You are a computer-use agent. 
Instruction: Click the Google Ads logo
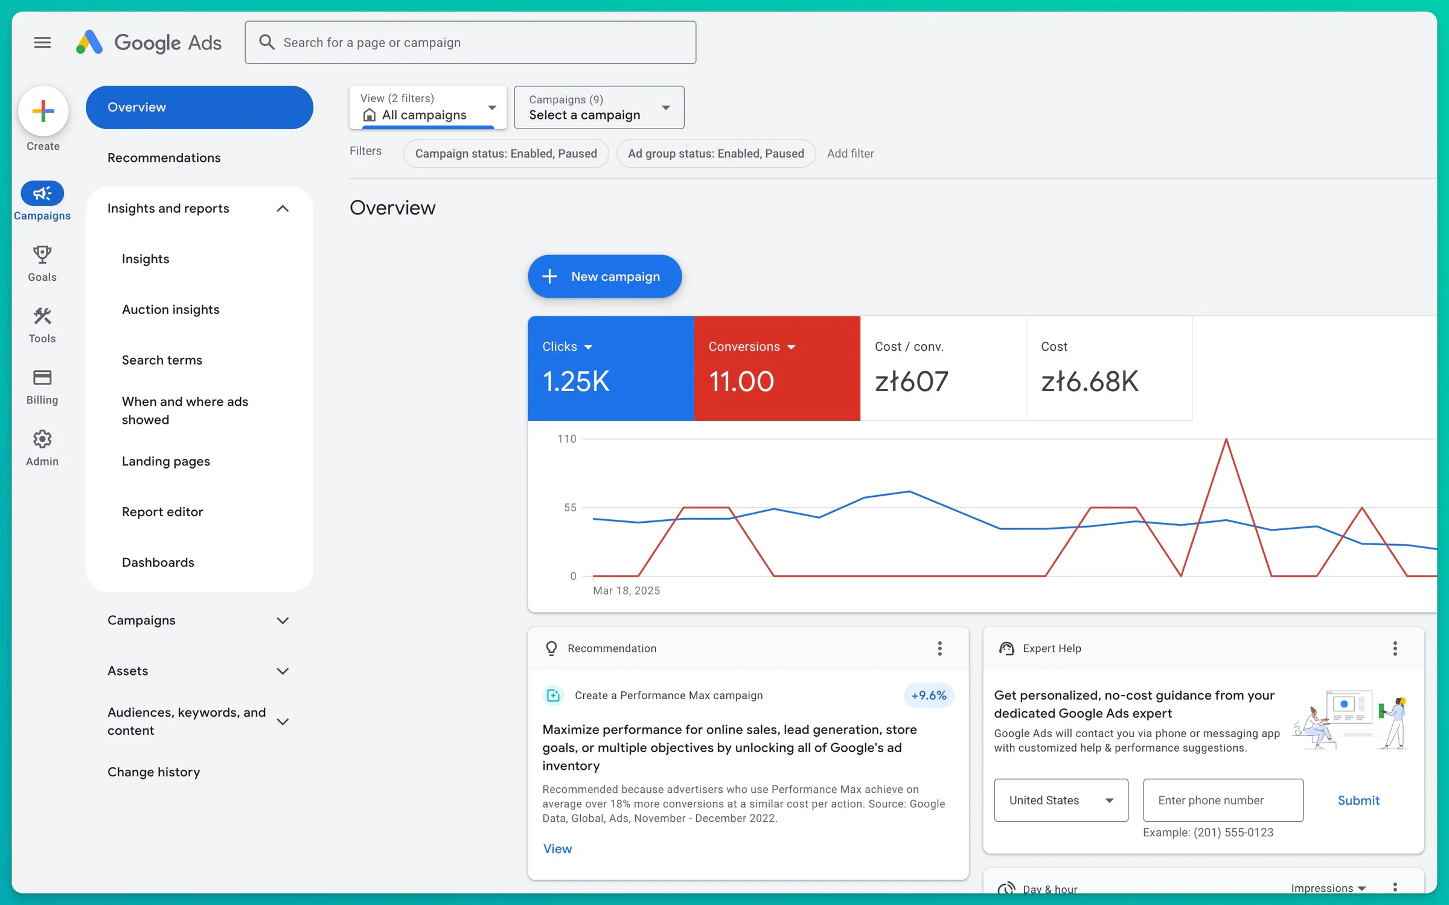coord(149,42)
